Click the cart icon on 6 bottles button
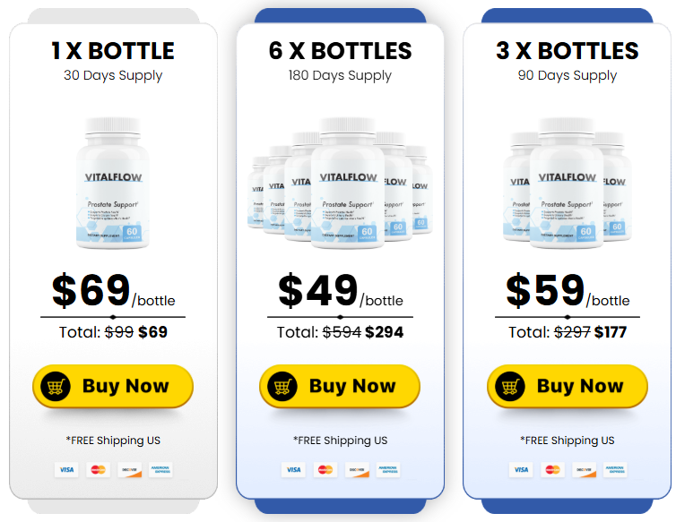 click(282, 386)
